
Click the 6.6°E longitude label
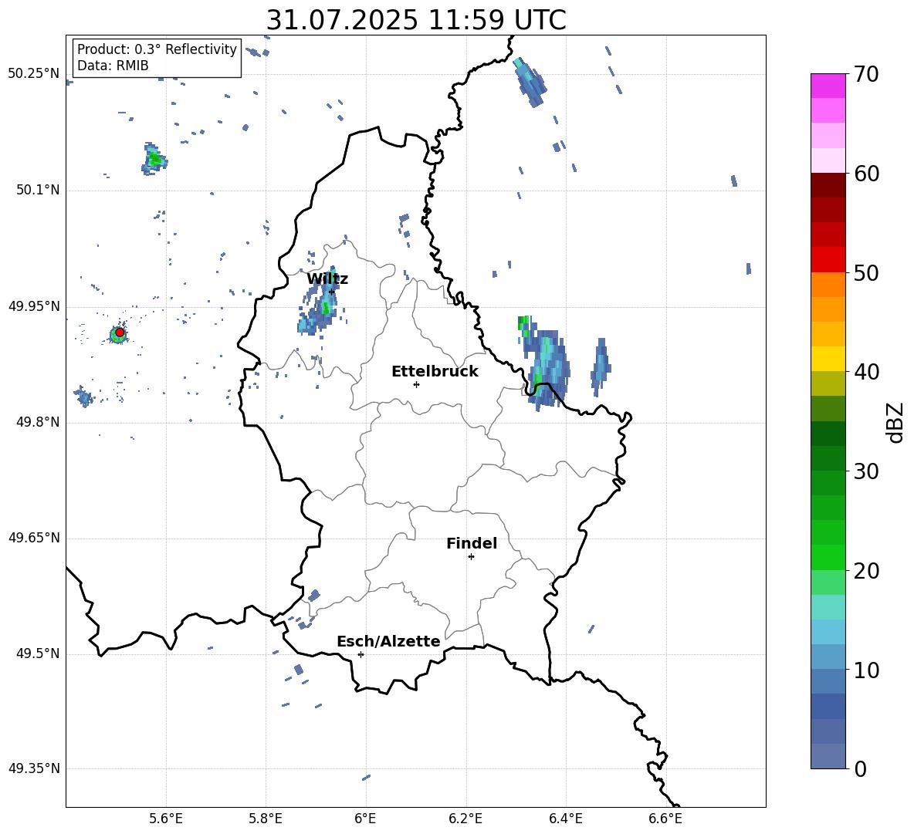(665, 819)
